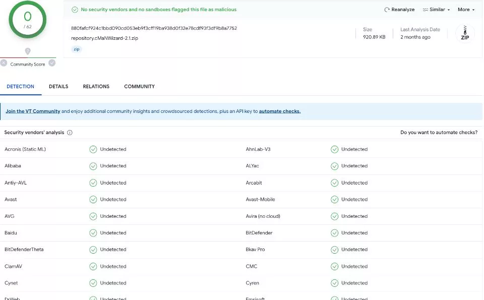Click the Reanalyze button
This screenshot has width=484, height=300.
coord(399,10)
